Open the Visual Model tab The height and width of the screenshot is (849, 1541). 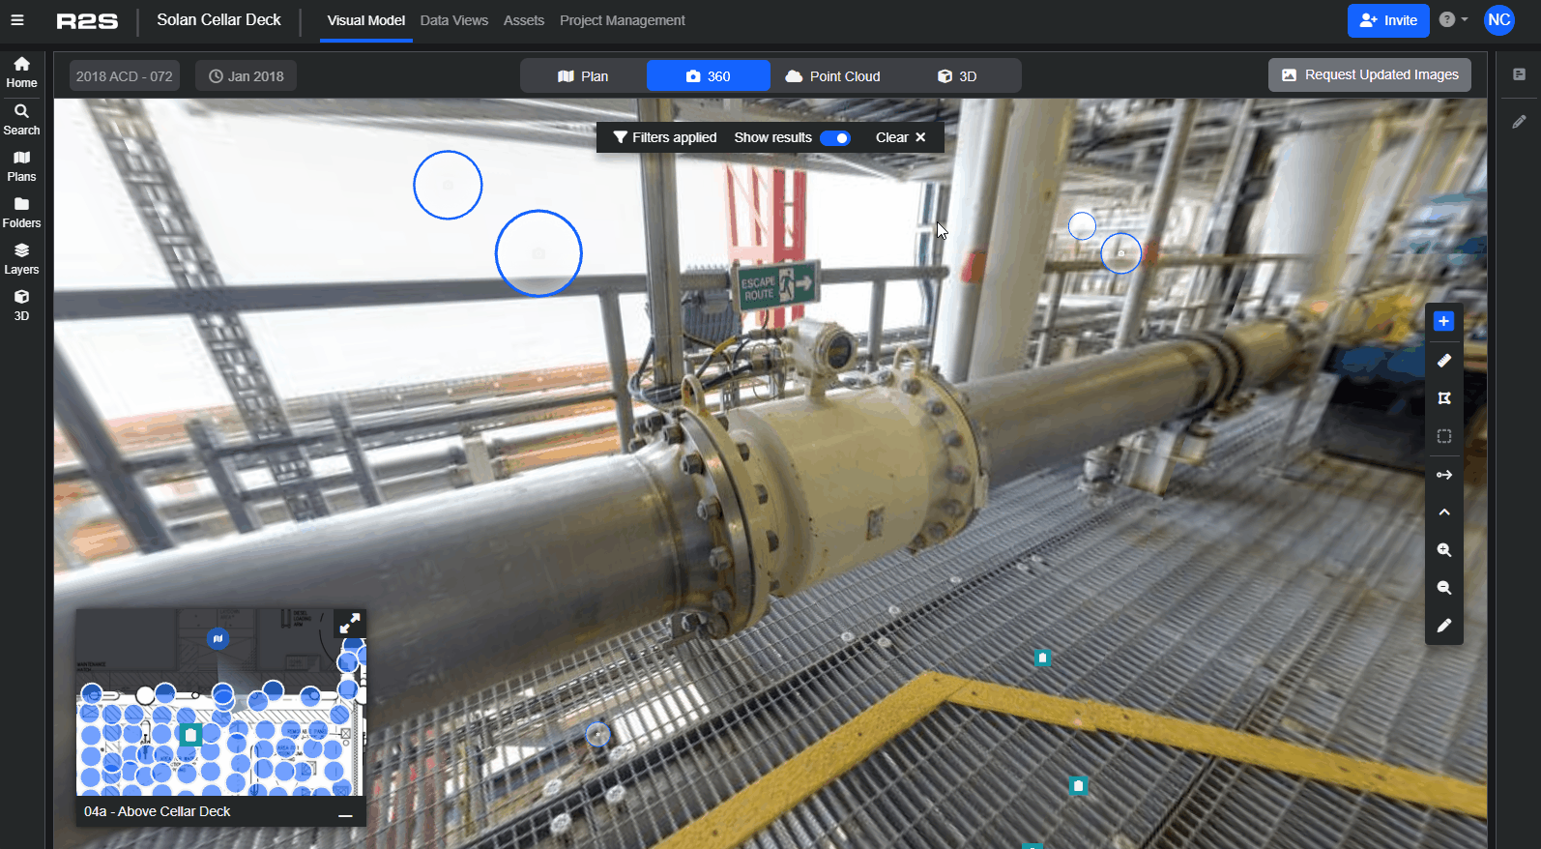click(x=365, y=20)
